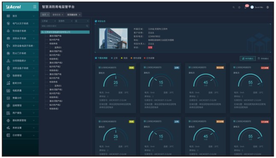Click the yellow badge on top-row 25 mA card
Image resolution: width=276 pixels, height=158 pixels.
(131, 68)
